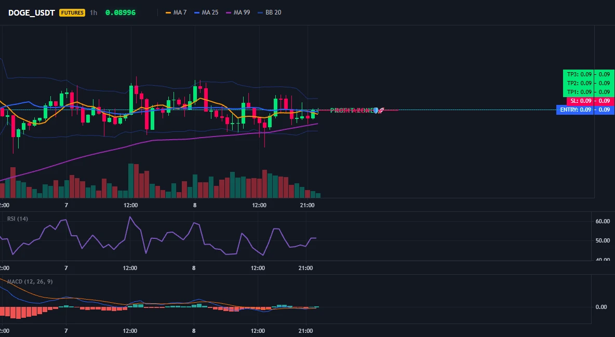Click the MACD (12, 26, 9) indicator title
This screenshot has height=337, width=615.
[30, 281]
